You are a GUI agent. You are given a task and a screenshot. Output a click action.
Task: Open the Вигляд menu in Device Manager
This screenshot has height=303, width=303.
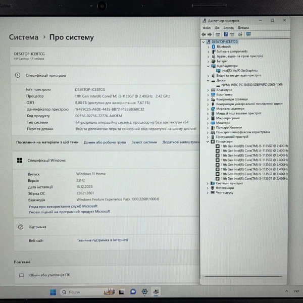tap(228, 28)
